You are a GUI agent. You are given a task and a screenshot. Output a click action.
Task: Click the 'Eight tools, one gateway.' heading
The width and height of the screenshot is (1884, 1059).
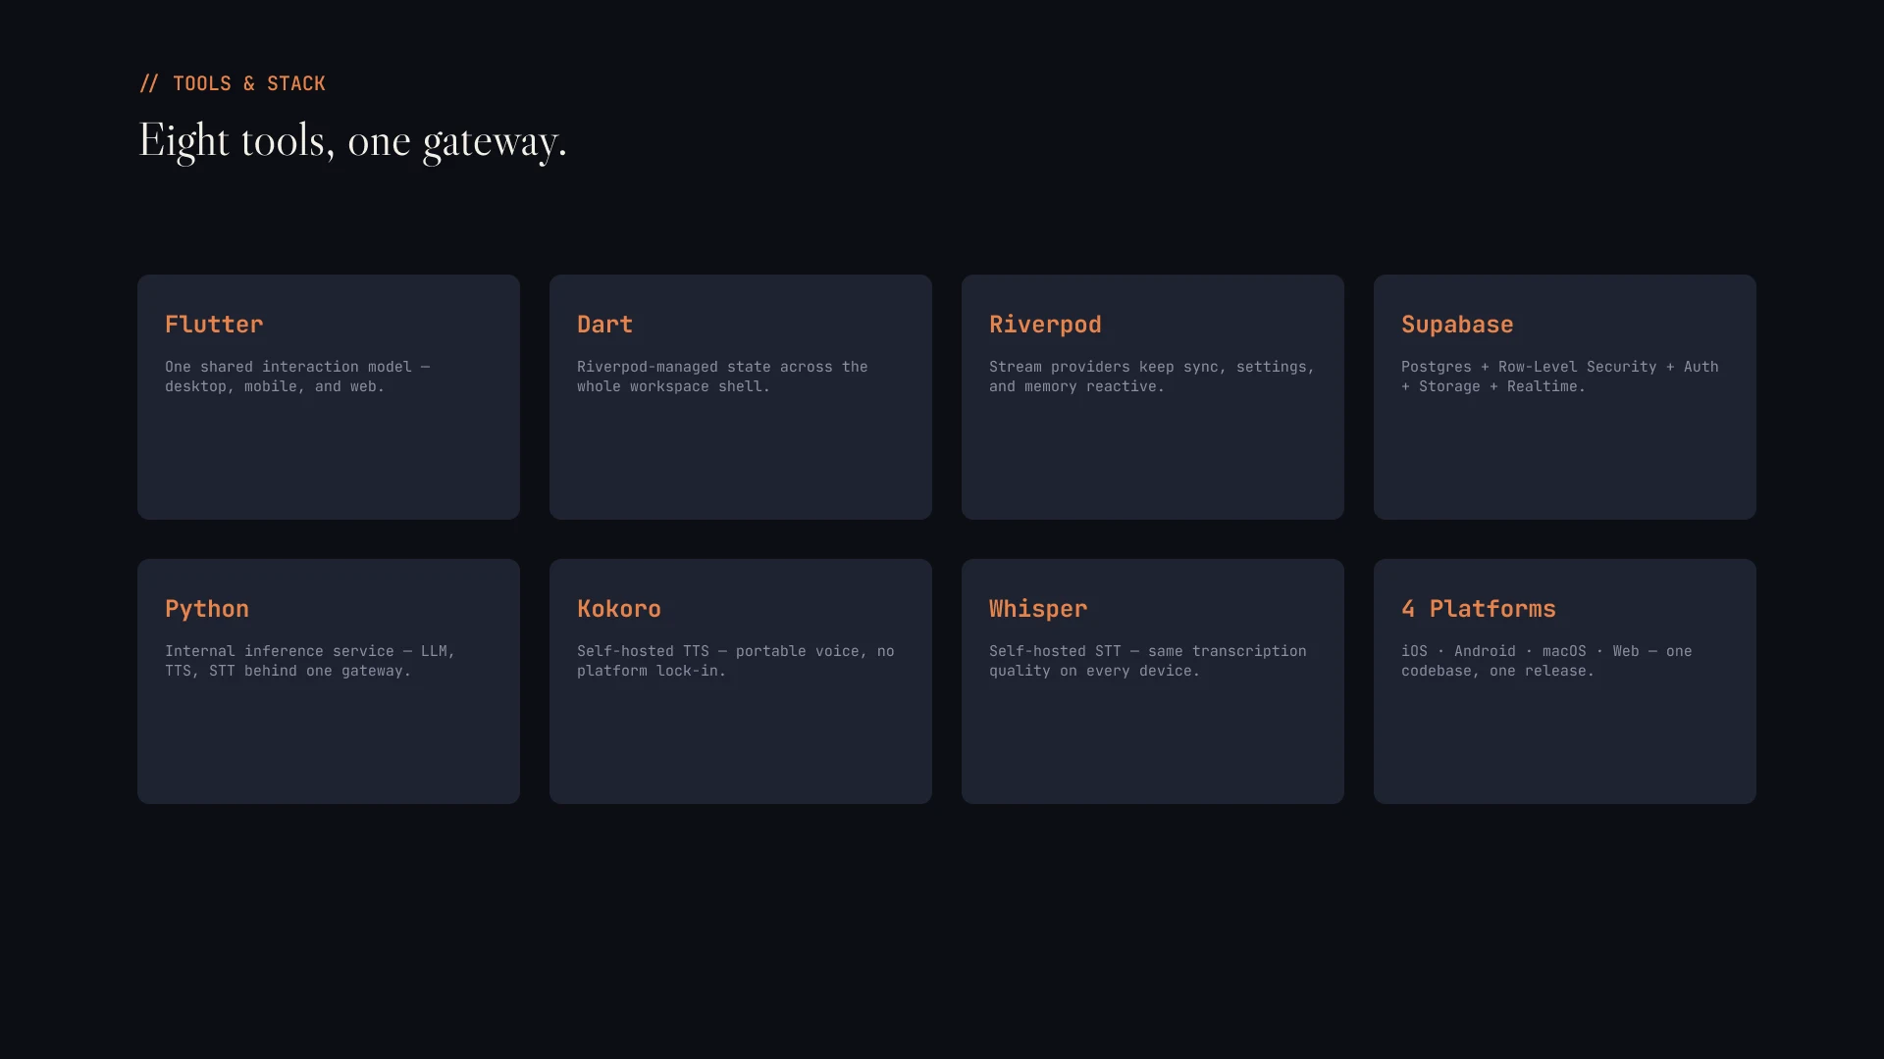pyautogui.click(x=352, y=141)
